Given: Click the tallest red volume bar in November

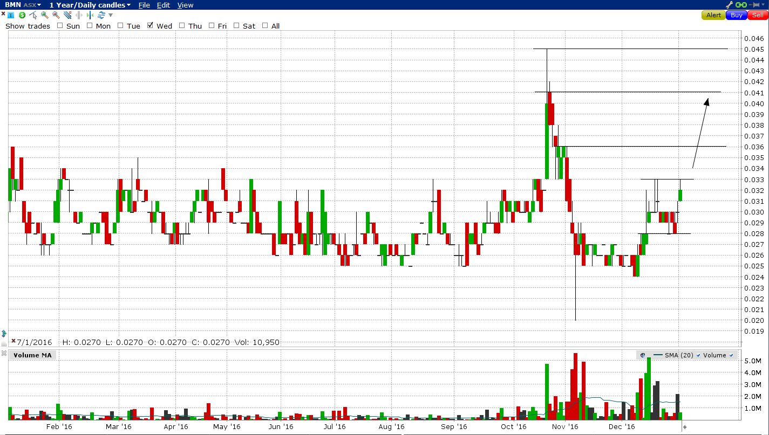Looking at the screenshot, I should 575,386.
